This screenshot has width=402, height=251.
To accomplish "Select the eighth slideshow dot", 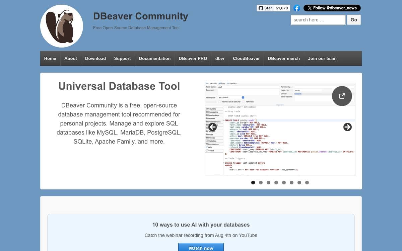I will tap(307, 182).
